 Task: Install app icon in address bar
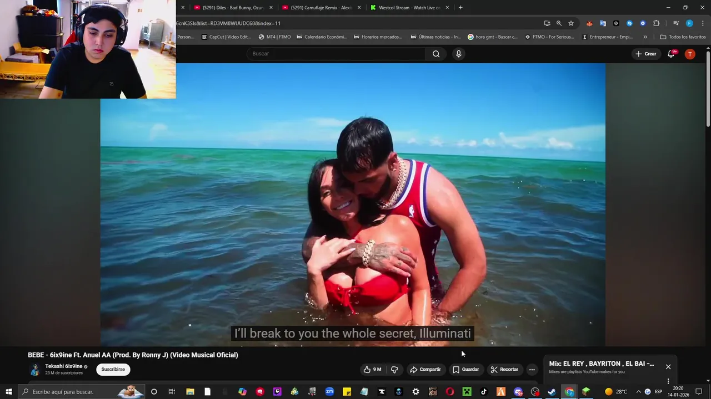(x=547, y=23)
